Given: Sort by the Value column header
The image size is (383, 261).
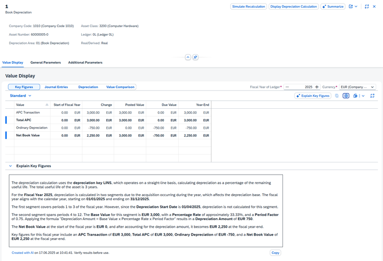Looking at the screenshot, I should click(32, 105).
